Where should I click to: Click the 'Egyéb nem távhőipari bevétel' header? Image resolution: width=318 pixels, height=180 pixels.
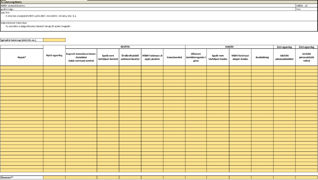108,57
